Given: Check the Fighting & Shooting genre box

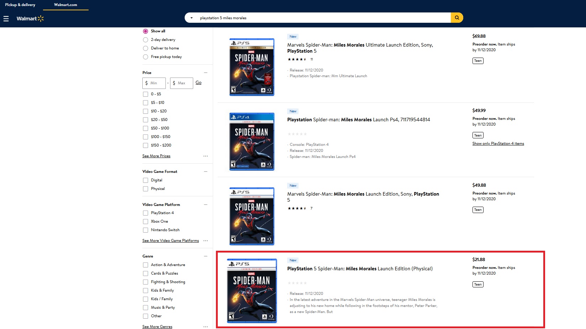Looking at the screenshot, I should (146, 282).
